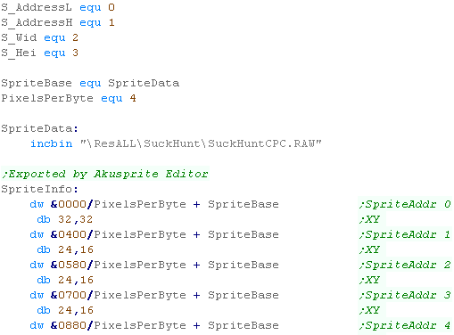
Task: Select the S_Wid equ 2 line
Action: pyautogui.click(x=40, y=37)
